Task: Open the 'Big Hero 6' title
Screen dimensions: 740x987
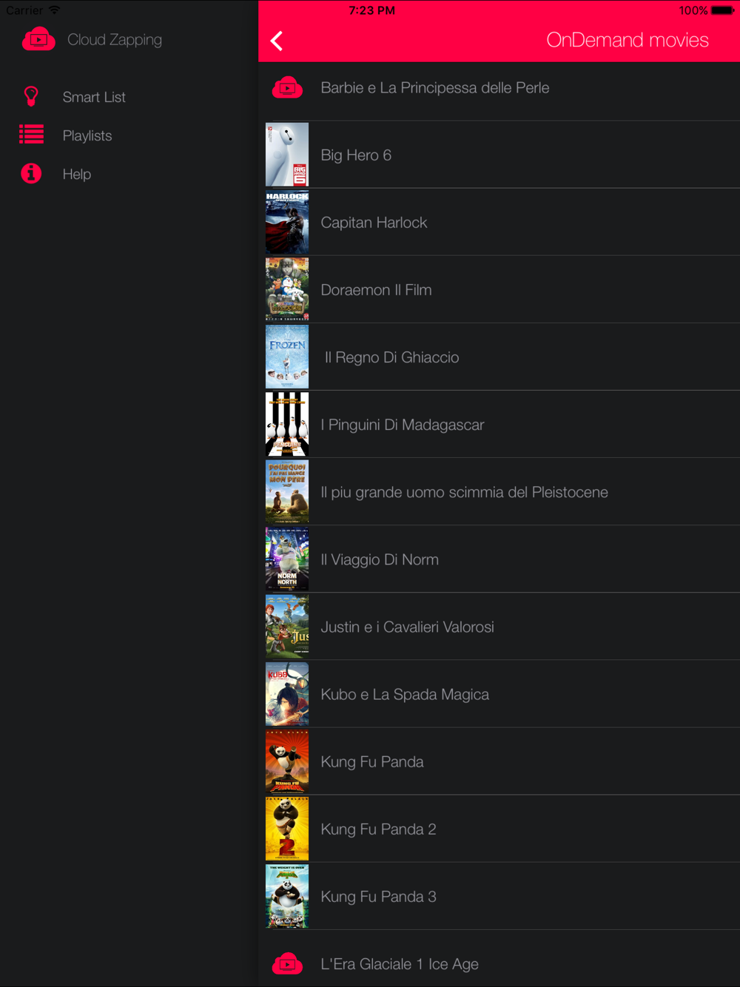Action: [356, 155]
